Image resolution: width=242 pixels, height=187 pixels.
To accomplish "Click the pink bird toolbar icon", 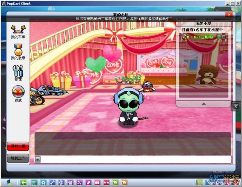I will tap(88, 183).
